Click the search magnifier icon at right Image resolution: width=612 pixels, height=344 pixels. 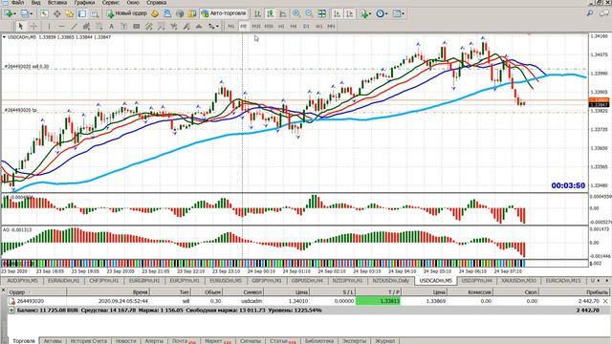tap(590, 13)
